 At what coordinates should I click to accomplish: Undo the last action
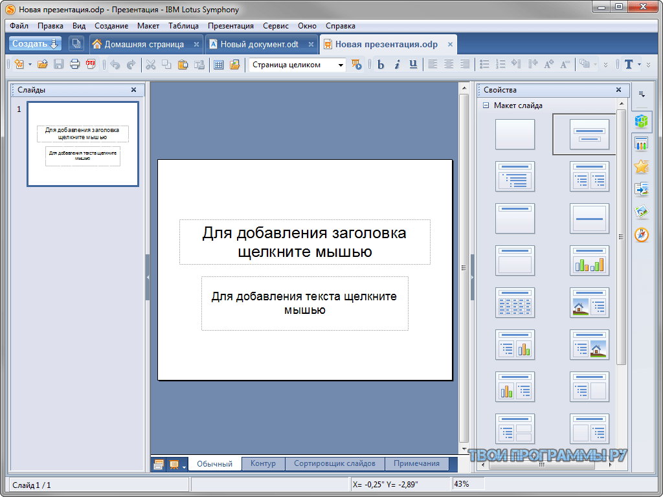tap(115, 65)
